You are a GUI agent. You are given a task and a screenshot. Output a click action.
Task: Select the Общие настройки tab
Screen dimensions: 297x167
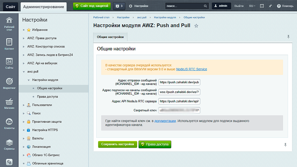tap(110, 37)
